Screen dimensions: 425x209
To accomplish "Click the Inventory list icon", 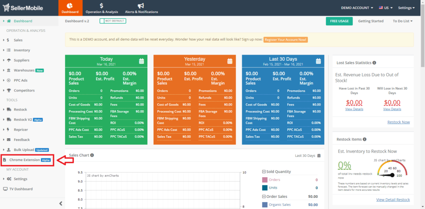I will (x=9, y=50).
